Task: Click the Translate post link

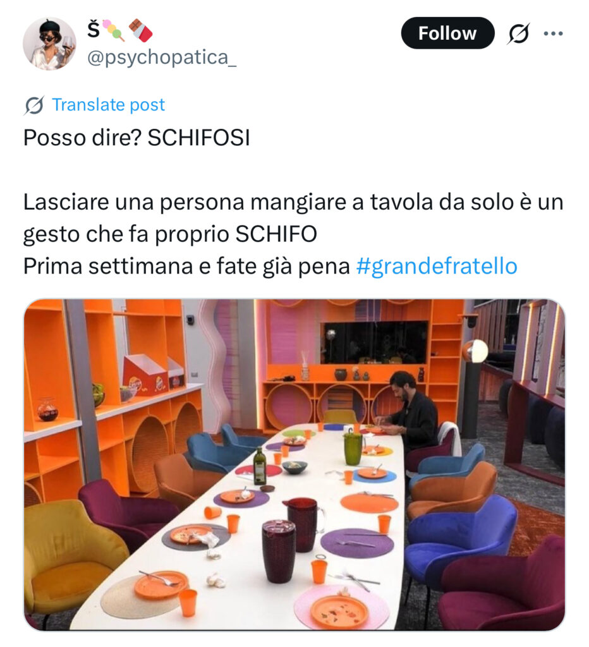Action: pos(108,105)
